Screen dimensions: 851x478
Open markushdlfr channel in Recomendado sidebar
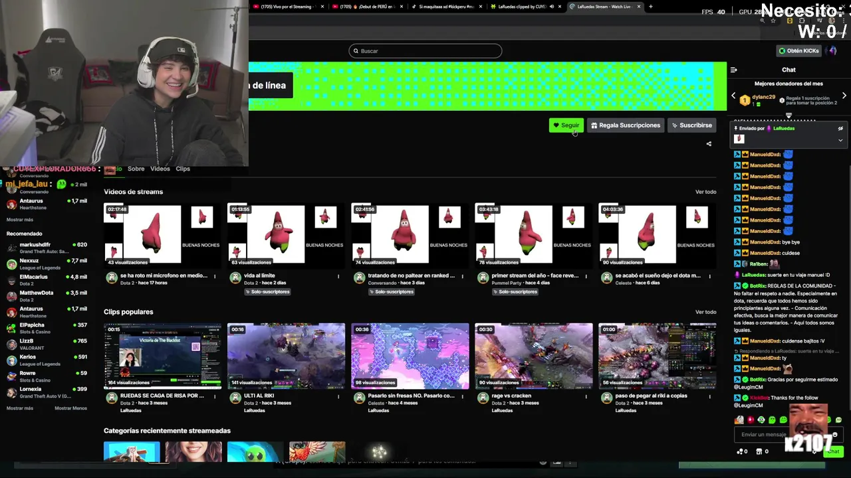pos(47,248)
